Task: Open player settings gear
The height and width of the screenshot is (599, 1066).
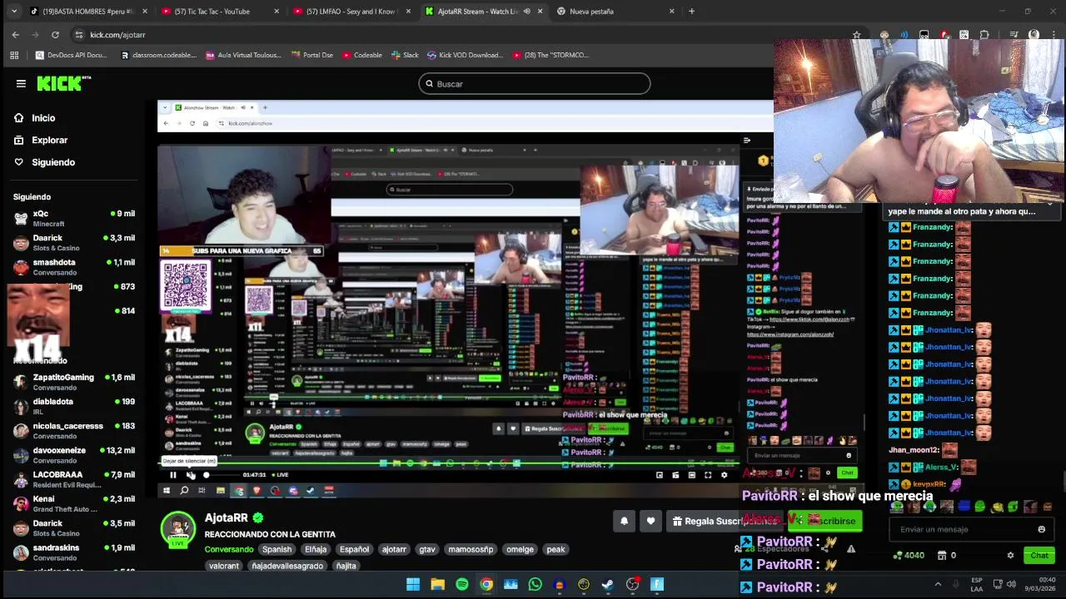Action: [x=724, y=475]
